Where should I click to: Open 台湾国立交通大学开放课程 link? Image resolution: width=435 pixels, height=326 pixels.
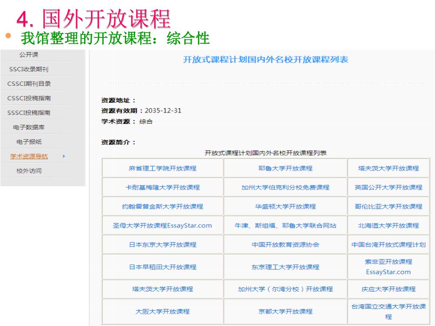(388, 312)
